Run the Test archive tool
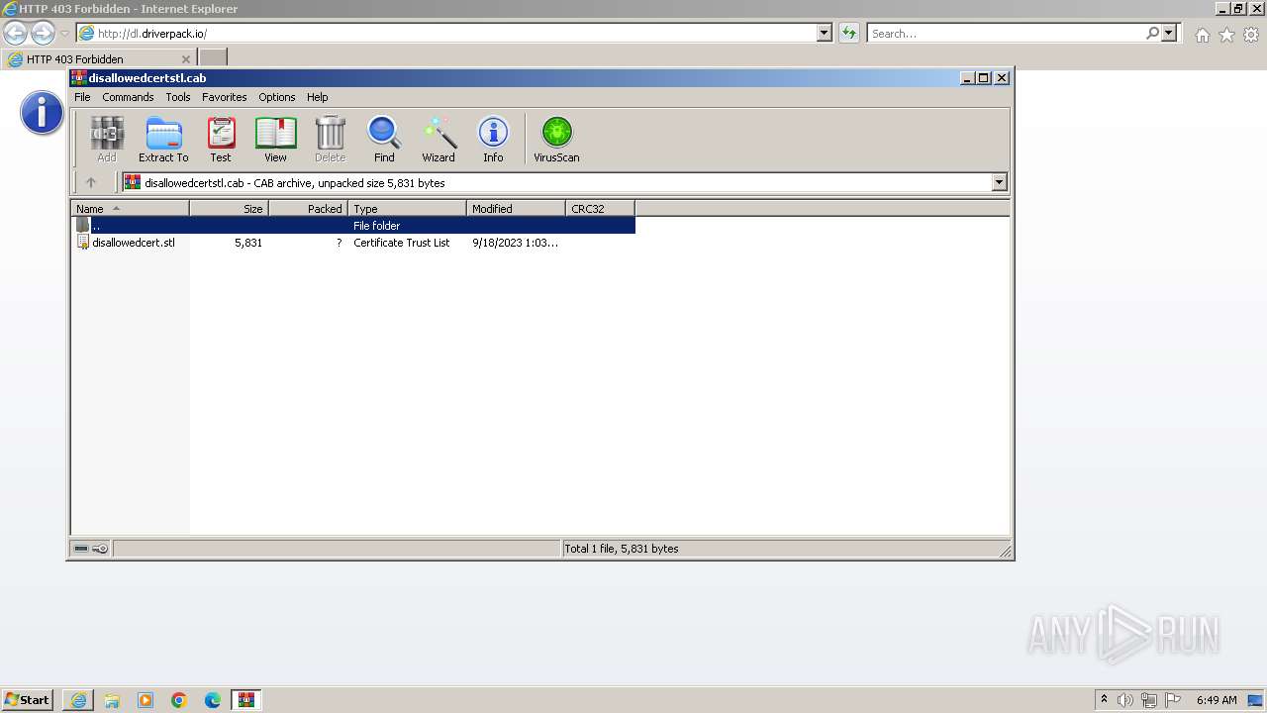1267x713 pixels. [x=221, y=139]
